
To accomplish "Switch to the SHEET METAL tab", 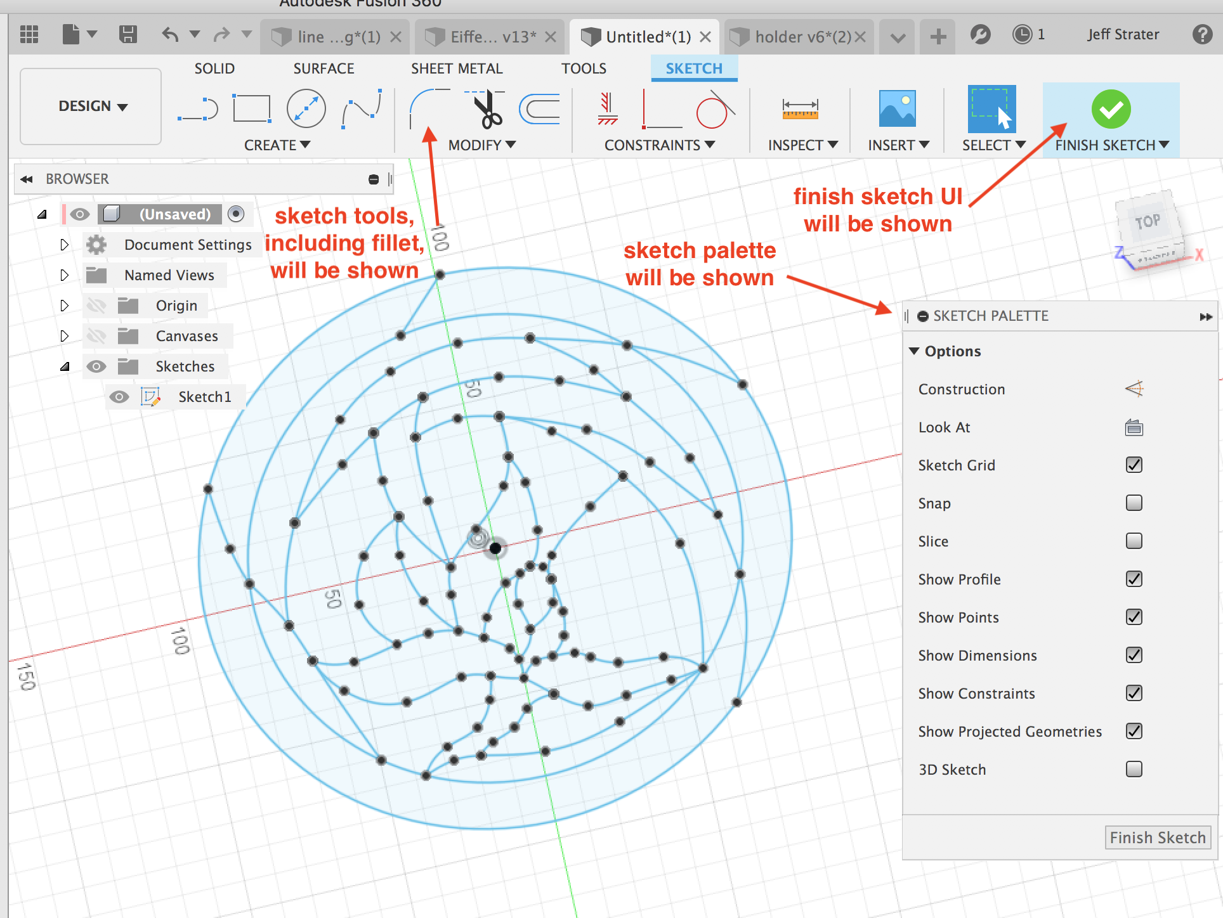I will 457,68.
